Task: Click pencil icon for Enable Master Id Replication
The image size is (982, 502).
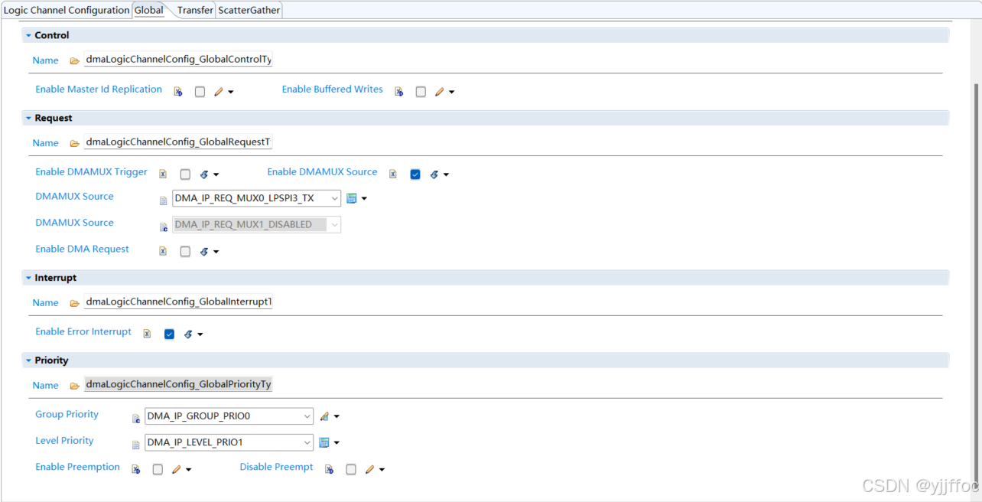Action: coord(219,92)
